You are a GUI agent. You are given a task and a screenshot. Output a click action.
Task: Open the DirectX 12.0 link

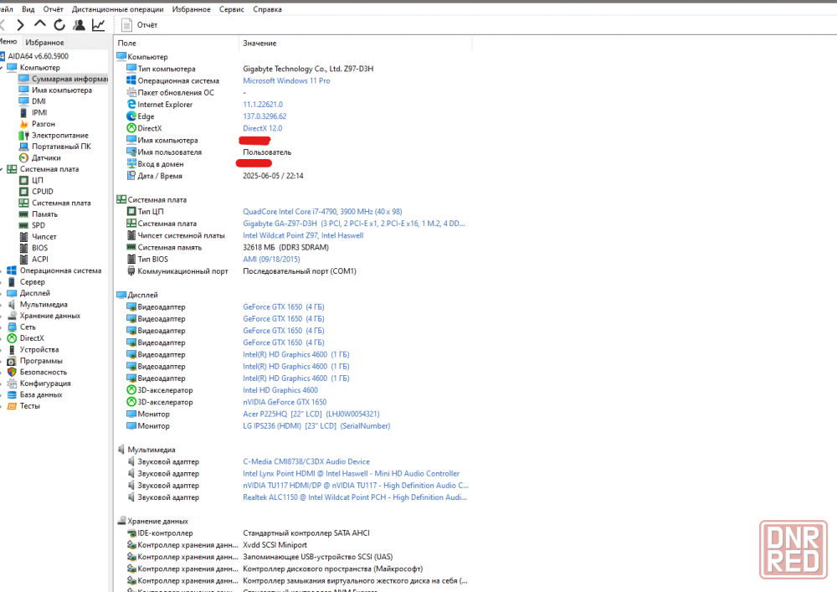point(263,128)
